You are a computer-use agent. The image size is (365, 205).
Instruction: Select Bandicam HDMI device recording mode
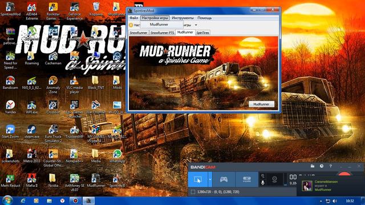[x=247, y=179]
